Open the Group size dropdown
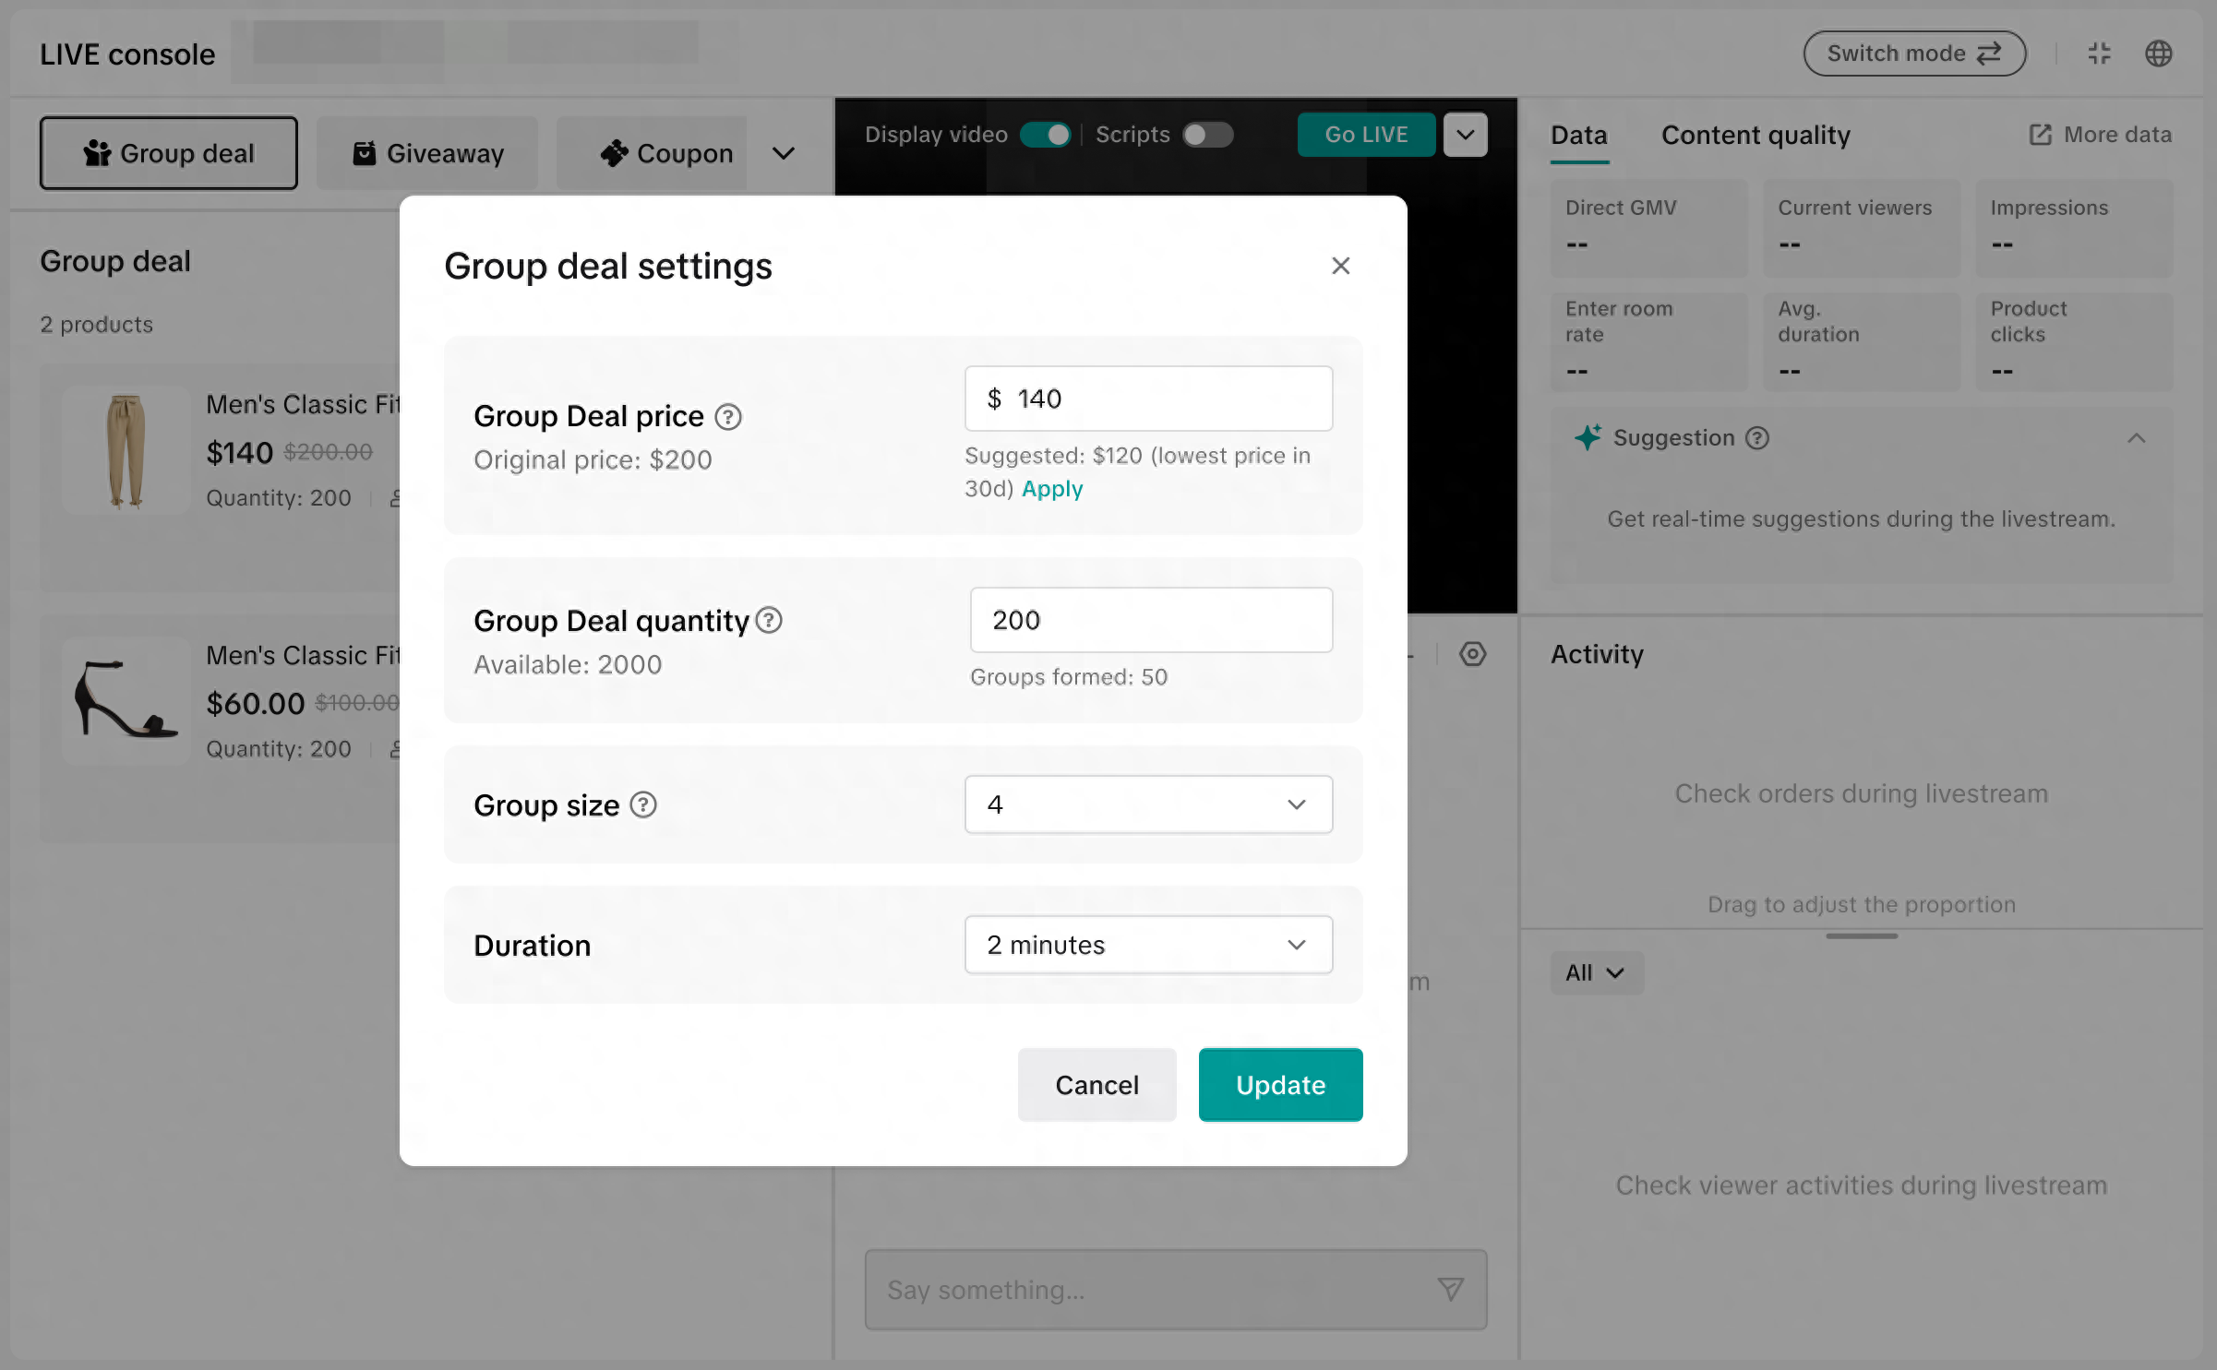The height and width of the screenshot is (1370, 2217). click(x=1148, y=804)
